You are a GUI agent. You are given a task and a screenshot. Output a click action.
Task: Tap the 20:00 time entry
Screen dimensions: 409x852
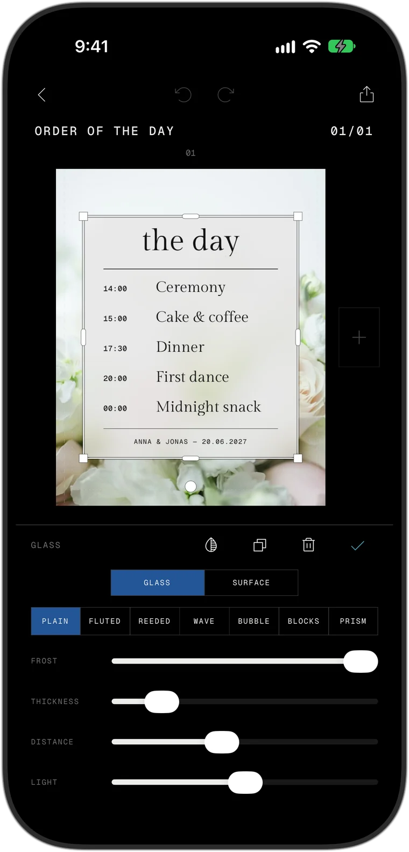[115, 378]
